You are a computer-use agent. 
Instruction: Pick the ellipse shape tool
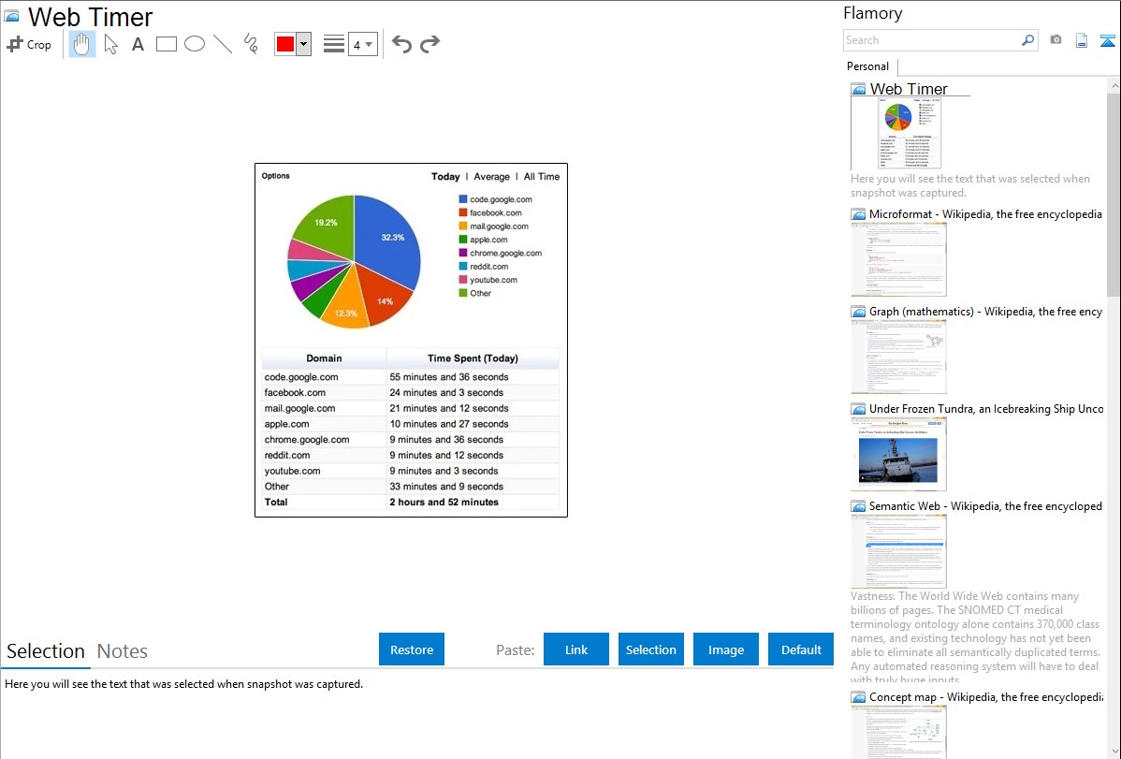coord(195,44)
